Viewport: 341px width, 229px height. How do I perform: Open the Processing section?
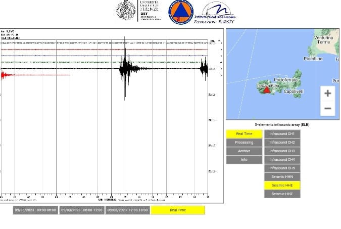click(x=244, y=143)
